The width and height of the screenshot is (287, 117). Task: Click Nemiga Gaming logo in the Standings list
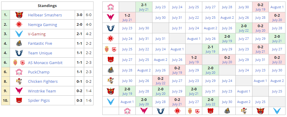(19, 25)
